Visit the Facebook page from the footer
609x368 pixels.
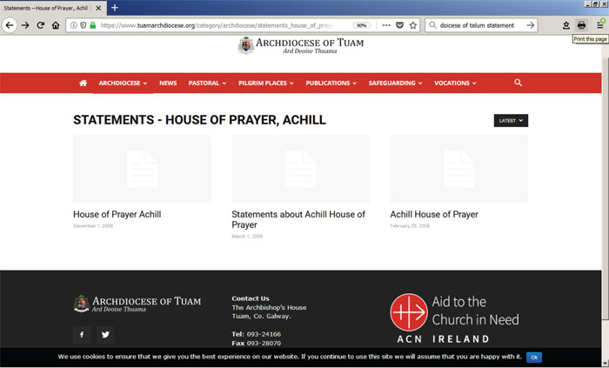pyautogui.click(x=82, y=335)
